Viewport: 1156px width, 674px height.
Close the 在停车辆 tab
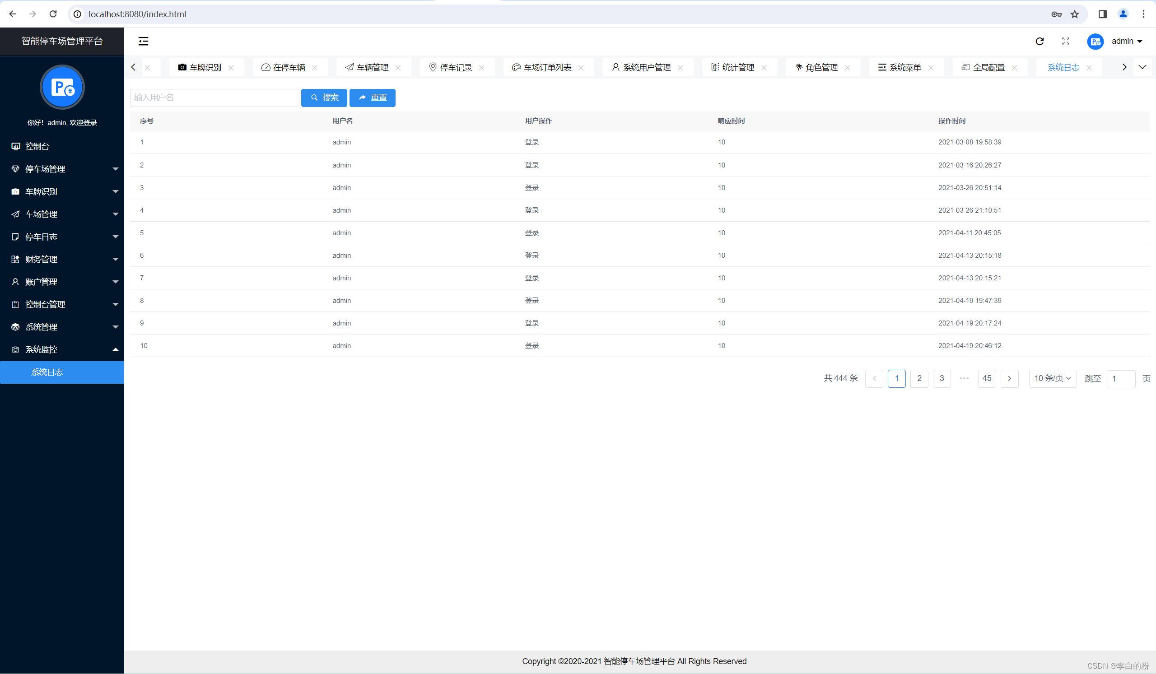pyautogui.click(x=315, y=68)
